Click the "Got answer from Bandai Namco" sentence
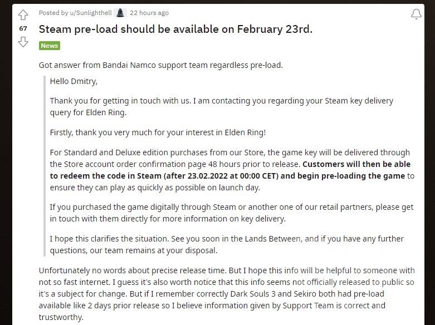 click(160, 65)
